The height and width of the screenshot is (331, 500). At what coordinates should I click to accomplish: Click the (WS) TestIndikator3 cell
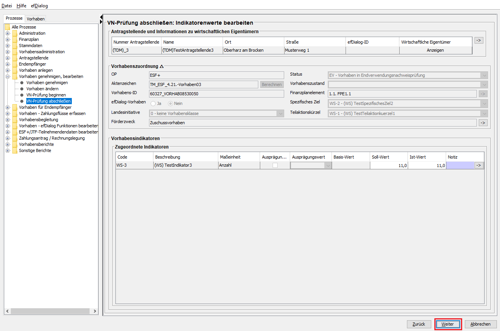point(185,165)
